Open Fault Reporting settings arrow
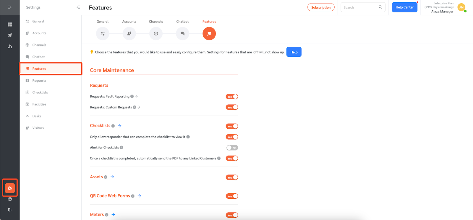The image size is (473, 220). (x=136, y=96)
